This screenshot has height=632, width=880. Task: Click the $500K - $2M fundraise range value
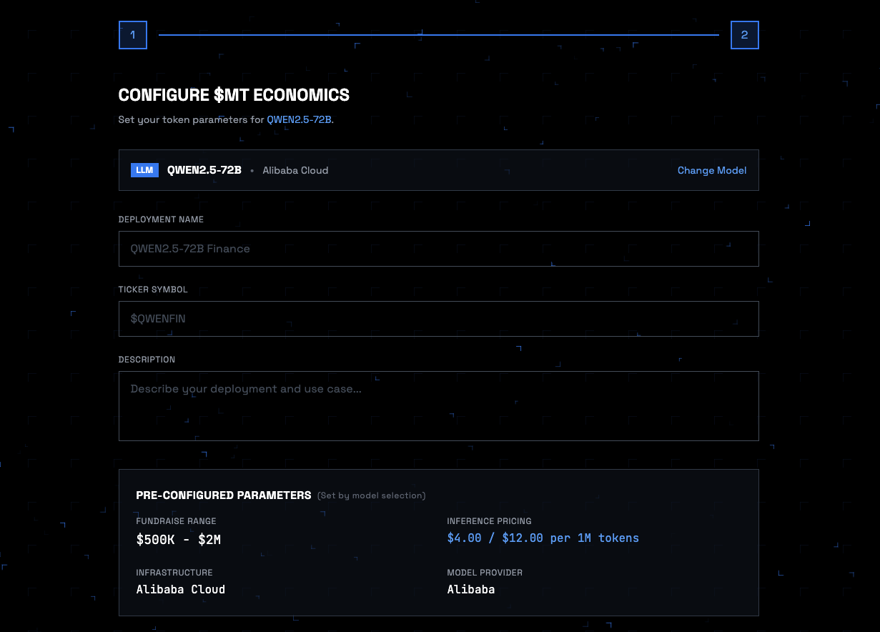(x=178, y=539)
